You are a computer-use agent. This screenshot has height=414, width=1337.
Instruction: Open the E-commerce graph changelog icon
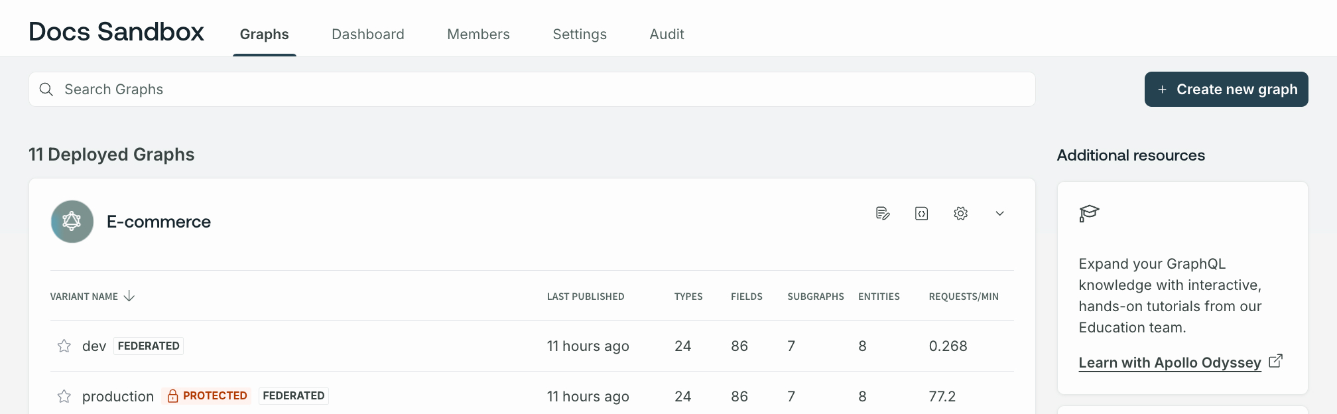tap(883, 214)
